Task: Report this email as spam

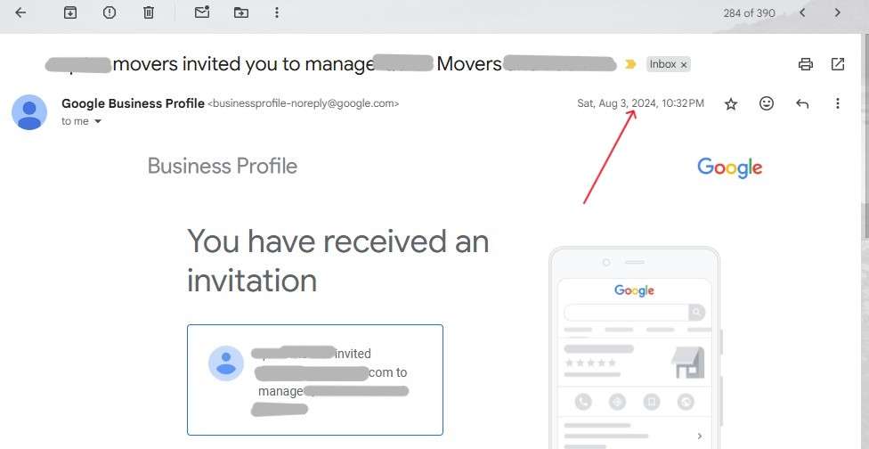Action: (110, 12)
